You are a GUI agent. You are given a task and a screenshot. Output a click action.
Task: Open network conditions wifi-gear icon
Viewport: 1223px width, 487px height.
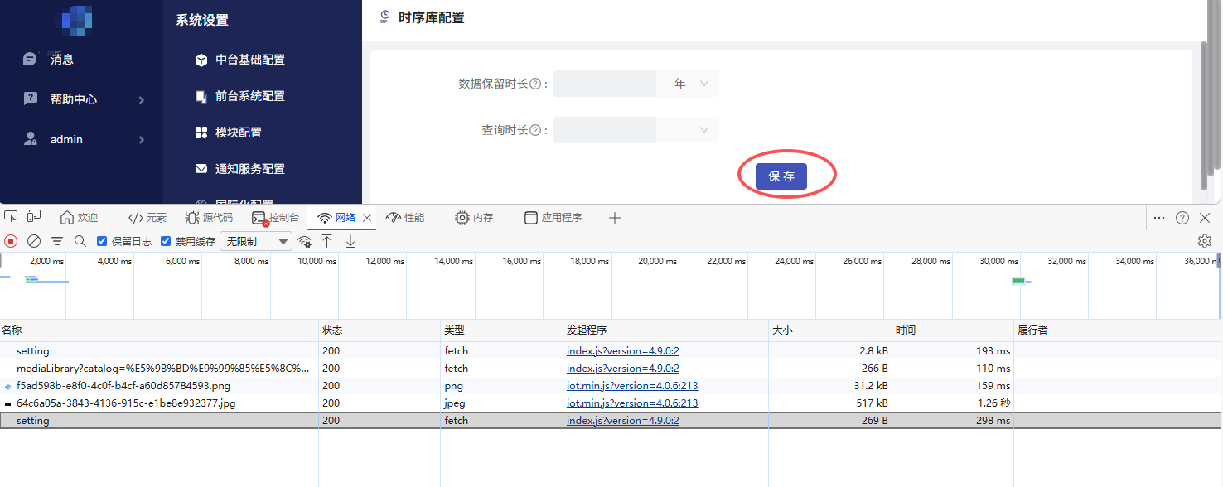coord(305,241)
